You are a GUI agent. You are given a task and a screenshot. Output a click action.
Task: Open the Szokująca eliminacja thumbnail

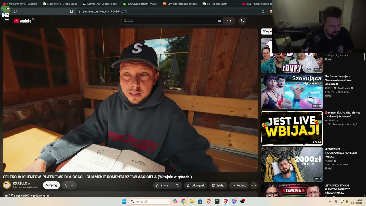[292, 92]
